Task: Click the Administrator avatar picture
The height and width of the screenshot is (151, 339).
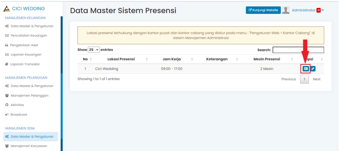Action: click(x=286, y=10)
